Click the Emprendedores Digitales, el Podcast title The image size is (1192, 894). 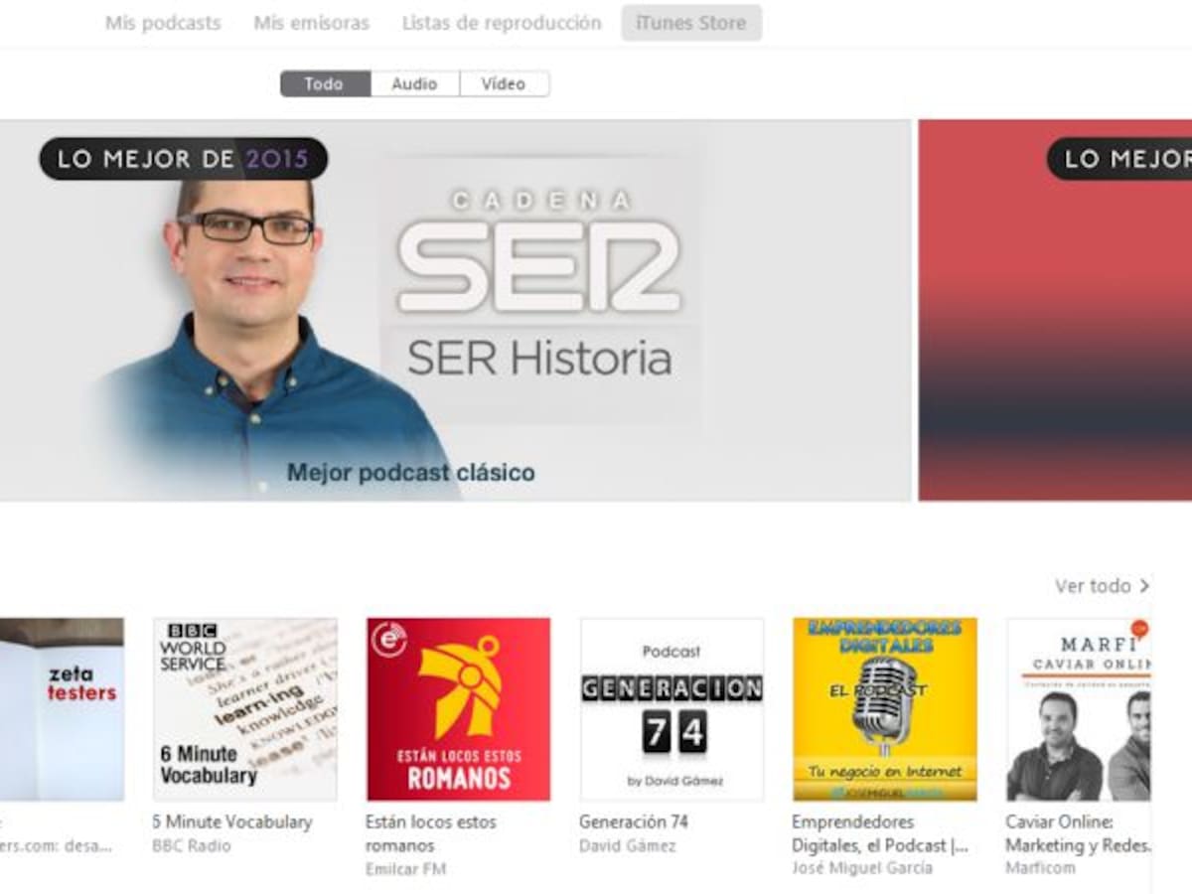(x=880, y=834)
